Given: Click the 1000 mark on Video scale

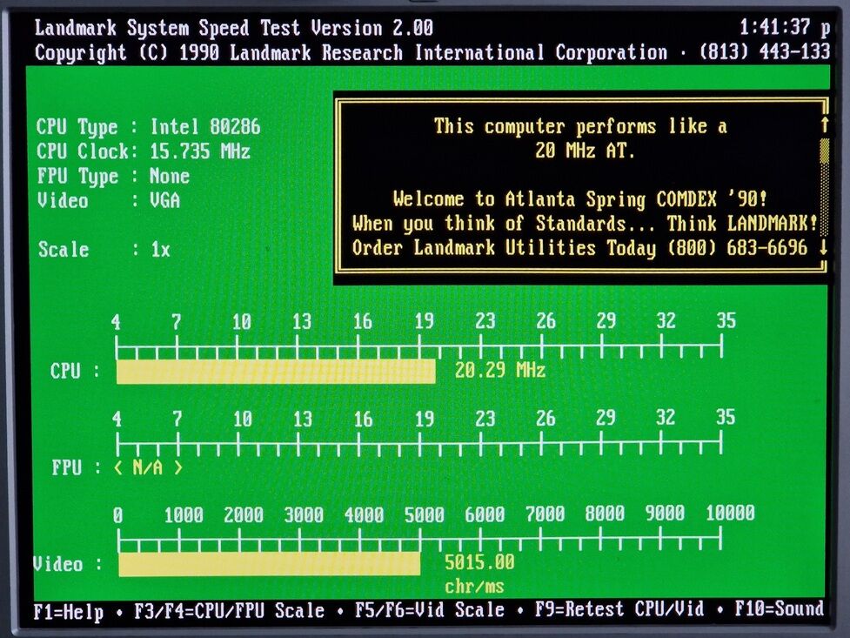Looking at the screenshot, I should point(184,515).
